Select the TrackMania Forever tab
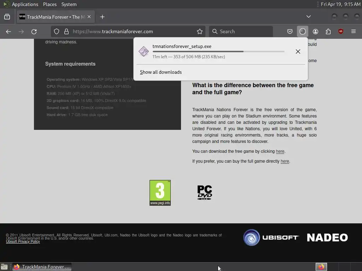This screenshot has width=362, height=271. click(x=56, y=17)
